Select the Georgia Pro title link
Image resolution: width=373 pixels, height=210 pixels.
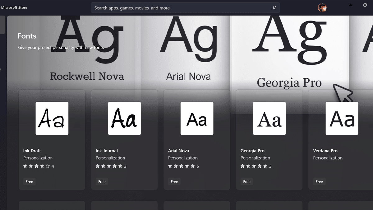tap(252, 151)
